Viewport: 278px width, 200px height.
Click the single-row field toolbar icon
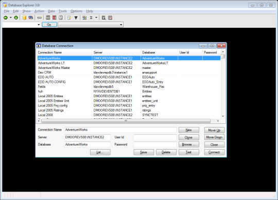pyautogui.click(x=40, y=17)
